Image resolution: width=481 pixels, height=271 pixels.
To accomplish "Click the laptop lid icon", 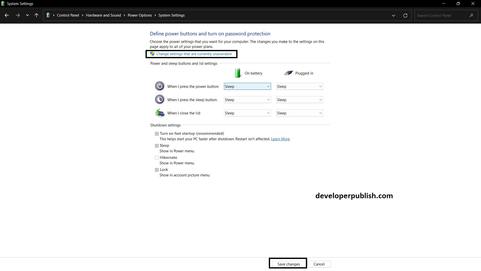I will click(x=160, y=113).
